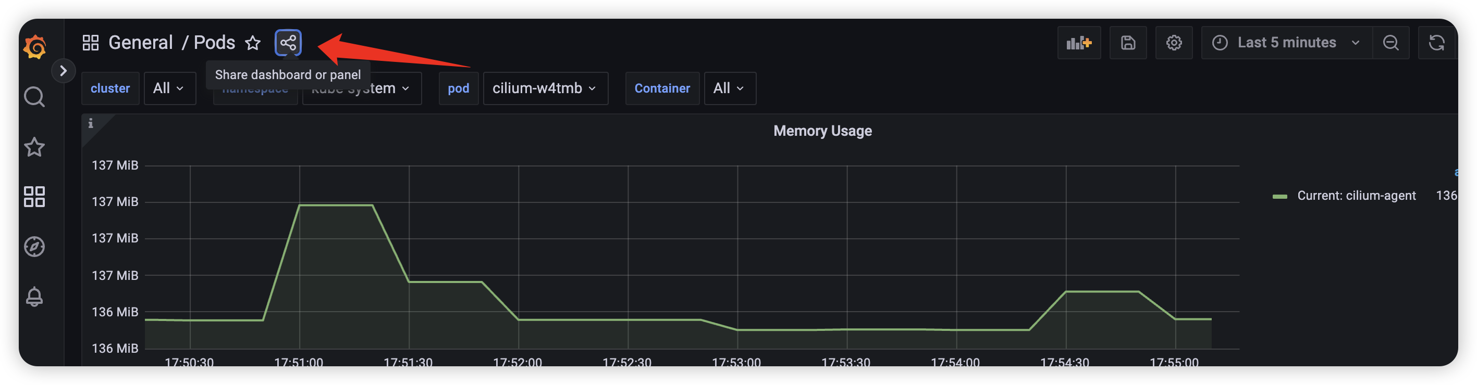Viewport: 1477px width, 385px height.
Task: Open dashboard settings gear icon
Action: click(1174, 43)
